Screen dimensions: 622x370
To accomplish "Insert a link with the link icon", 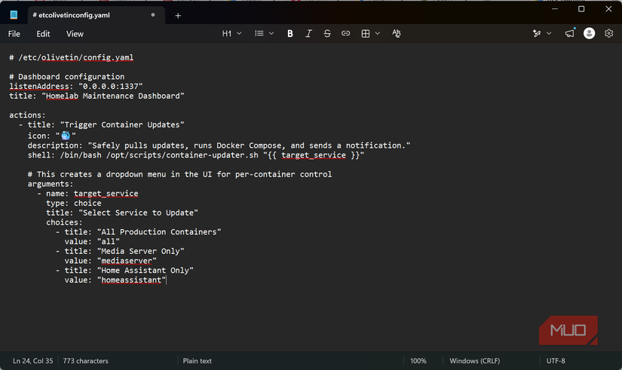I will coord(345,34).
